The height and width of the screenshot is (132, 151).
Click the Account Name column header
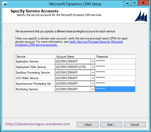[x=75, y=57]
